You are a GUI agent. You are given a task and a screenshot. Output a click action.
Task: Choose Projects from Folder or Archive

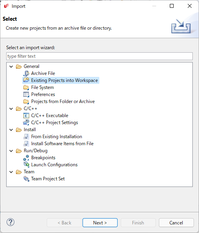tap(63, 101)
